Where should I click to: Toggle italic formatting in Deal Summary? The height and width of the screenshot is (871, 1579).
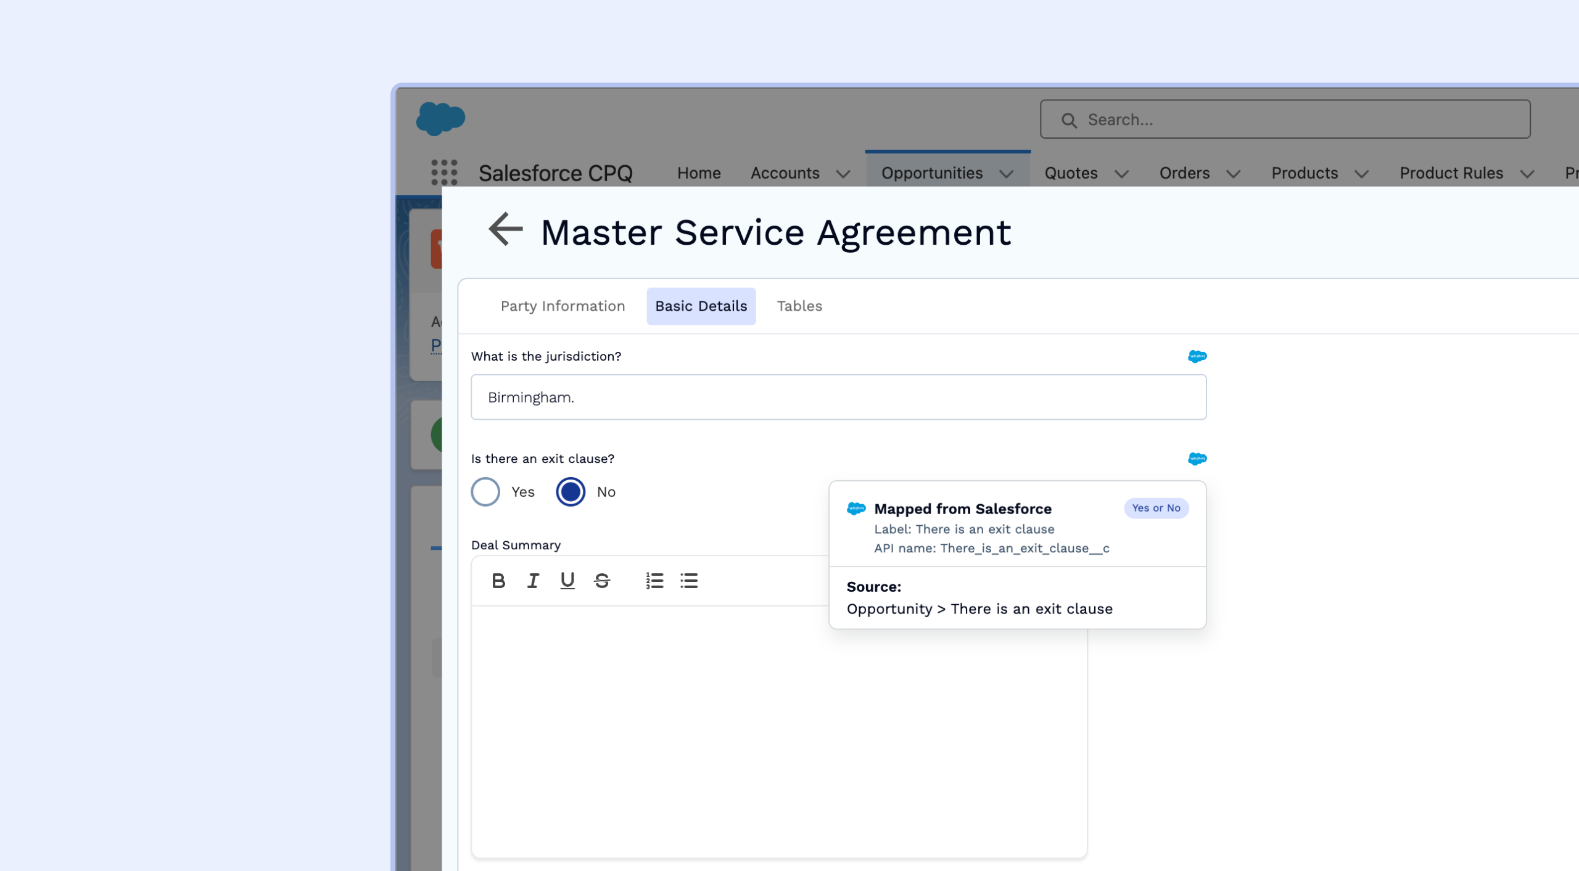pyautogui.click(x=533, y=581)
